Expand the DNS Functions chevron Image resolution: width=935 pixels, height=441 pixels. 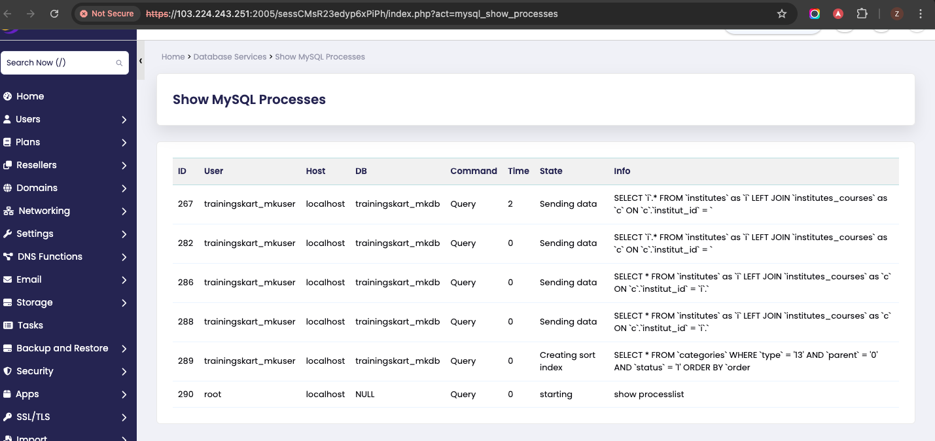click(x=124, y=257)
